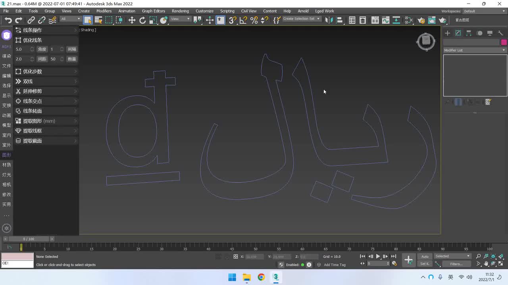This screenshot has height=285, width=508.
Task: Click the Select by Name icon
Action: pyautogui.click(x=98, y=20)
